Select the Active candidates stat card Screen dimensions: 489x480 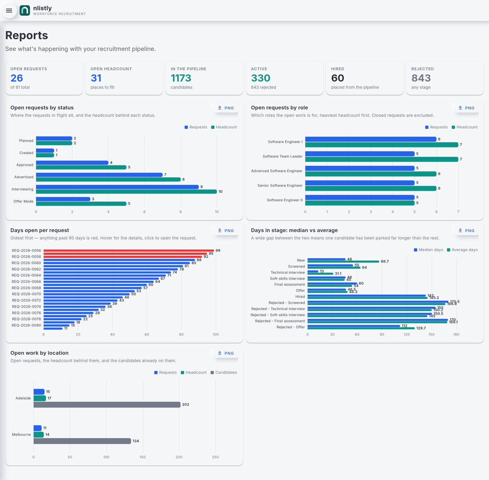click(x=284, y=78)
